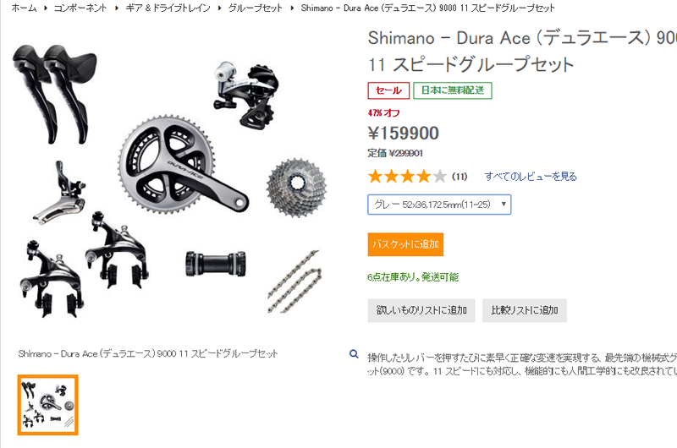This screenshot has width=677, height=448.
Task: Add product to wish list
Action: [421, 310]
